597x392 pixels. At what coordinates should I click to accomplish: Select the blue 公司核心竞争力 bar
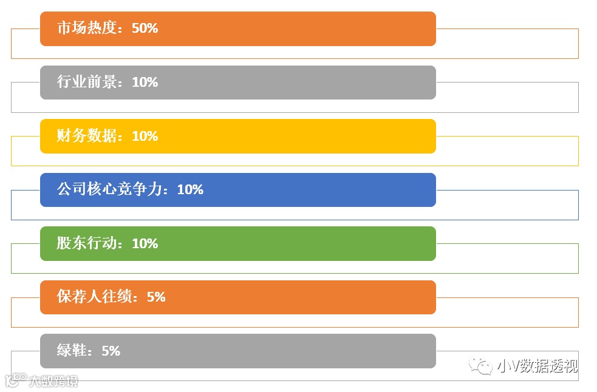point(237,190)
